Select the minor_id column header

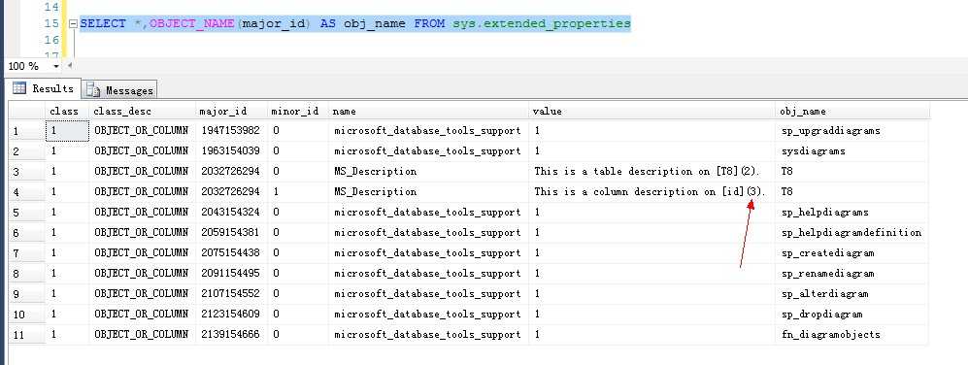click(x=297, y=112)
